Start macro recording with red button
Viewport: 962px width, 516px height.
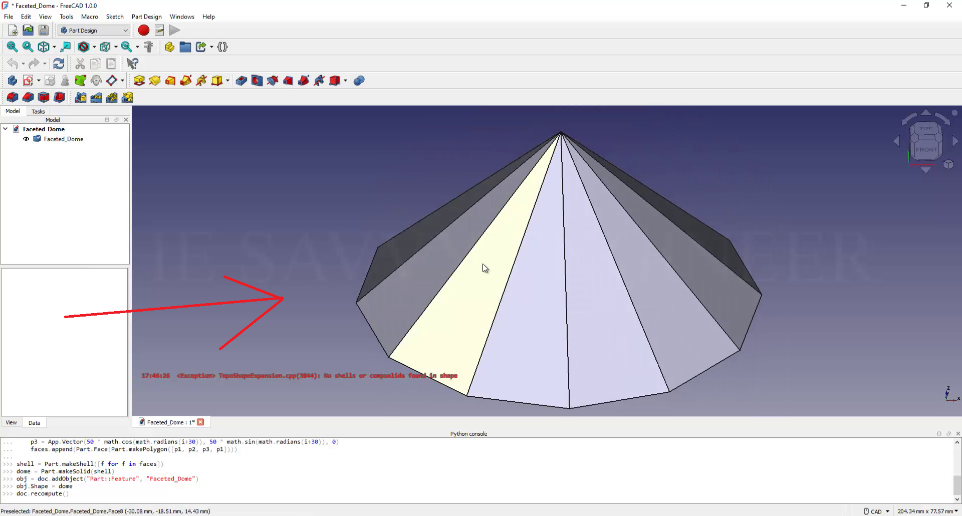pos(144,31)
